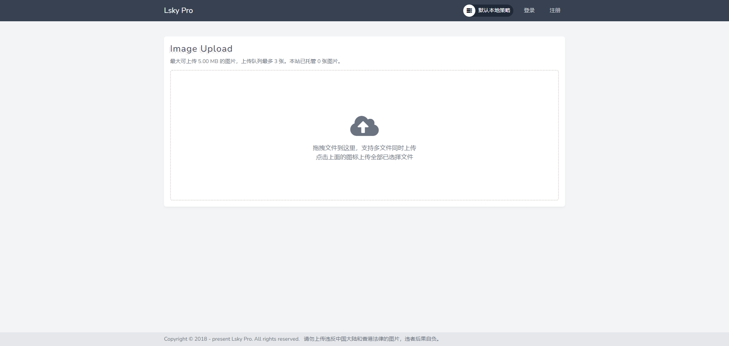The width and height of the screenshot is (729, 346).
Task: Click the 违者后果自负 footer text
Action: (421, 339)
